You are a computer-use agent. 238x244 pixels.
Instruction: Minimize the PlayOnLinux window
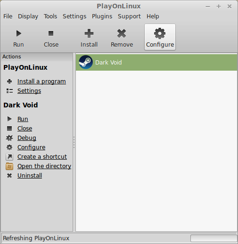click(208, 7)
